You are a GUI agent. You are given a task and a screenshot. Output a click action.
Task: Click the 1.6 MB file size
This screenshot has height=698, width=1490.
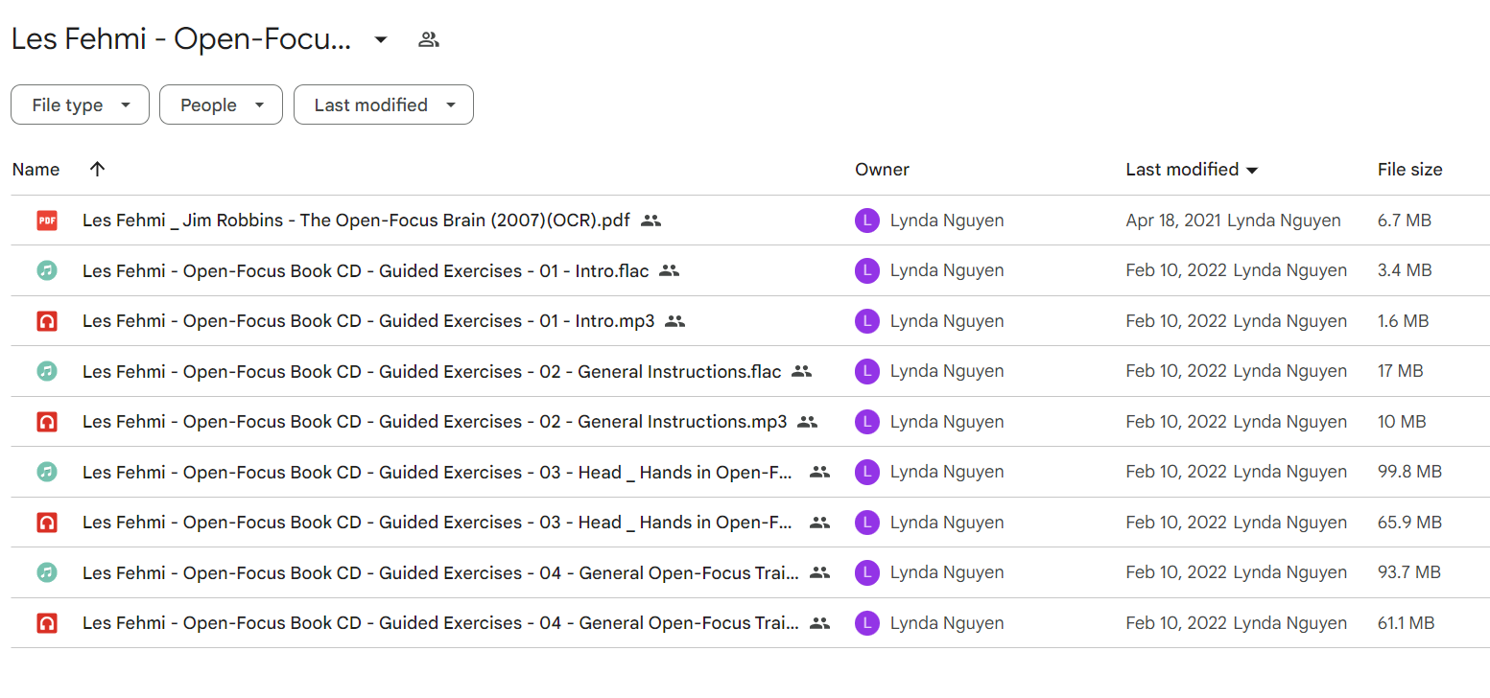pos(1404,321)
